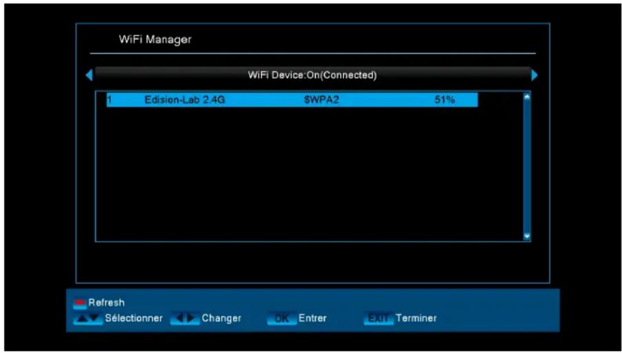Screen dimensions: 622x353
Task: Click the up/down arrows icon beside Sélectionner
Action: pos(88,319)
